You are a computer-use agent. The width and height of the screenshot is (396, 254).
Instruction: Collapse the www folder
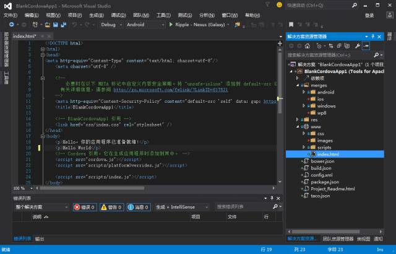tap(298, 126)
